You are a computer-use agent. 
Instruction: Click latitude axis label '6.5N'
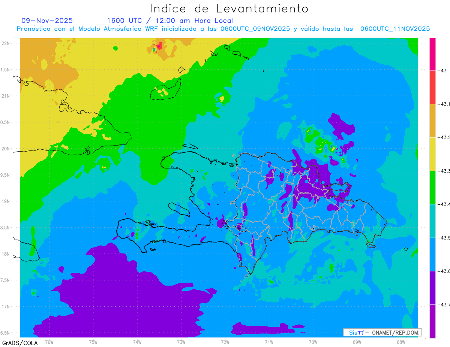coord(6,333)
